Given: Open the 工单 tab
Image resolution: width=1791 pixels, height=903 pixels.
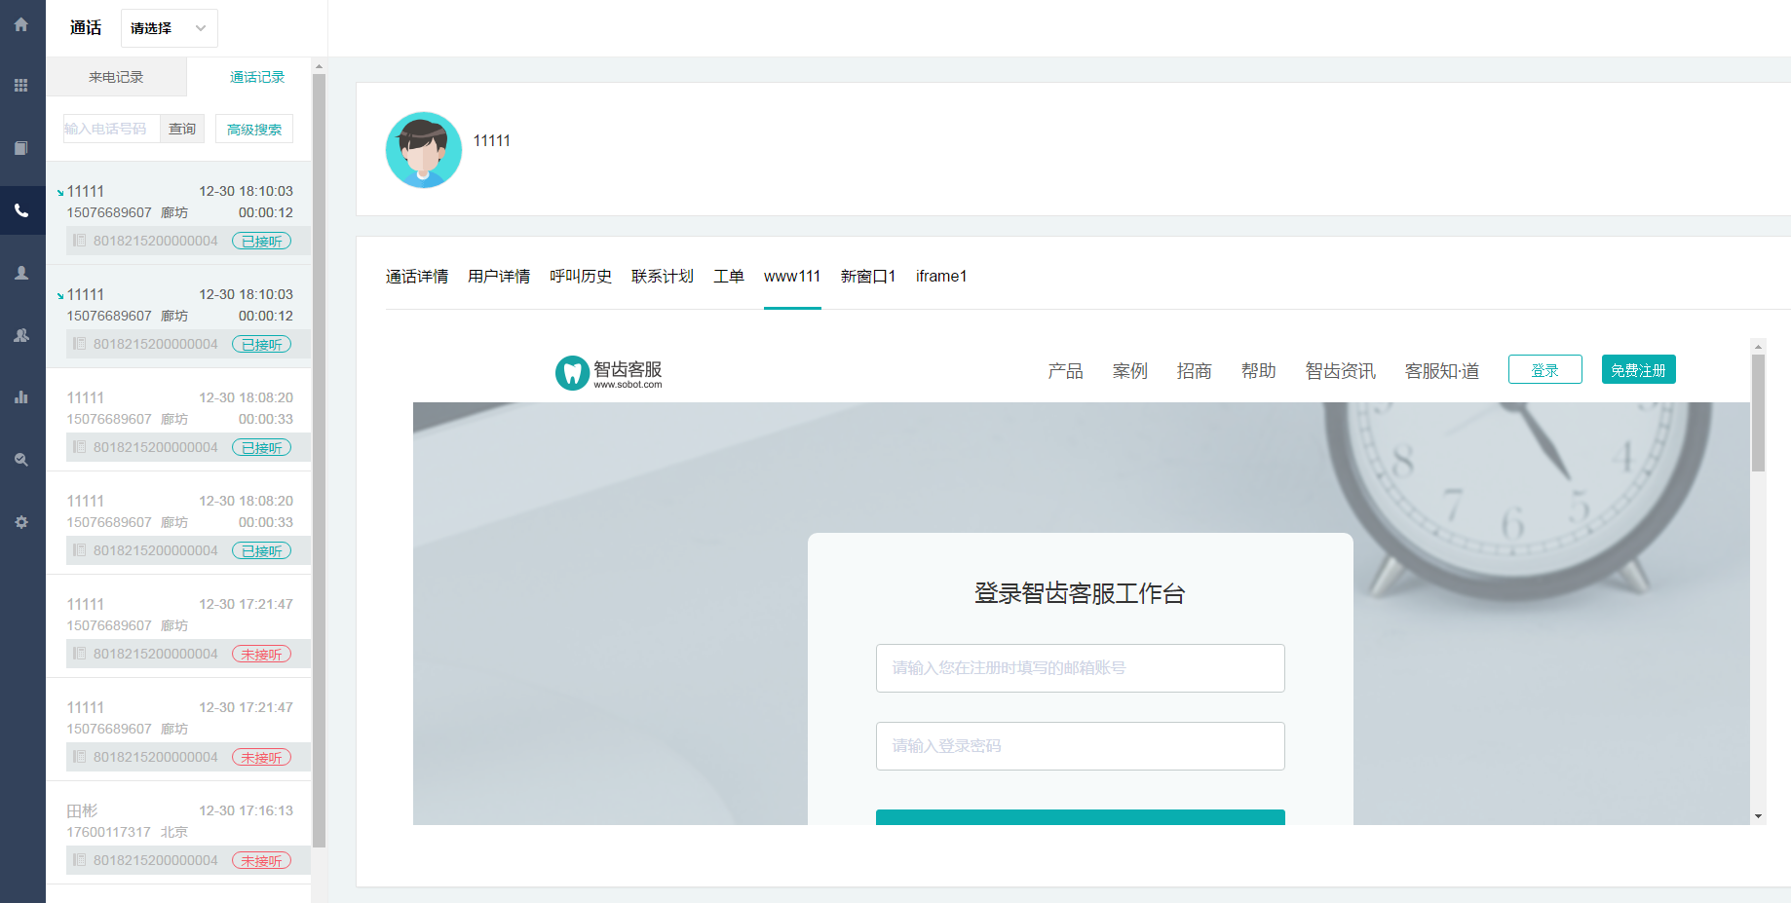Looking at the screenshot, I should pos(729,277).
